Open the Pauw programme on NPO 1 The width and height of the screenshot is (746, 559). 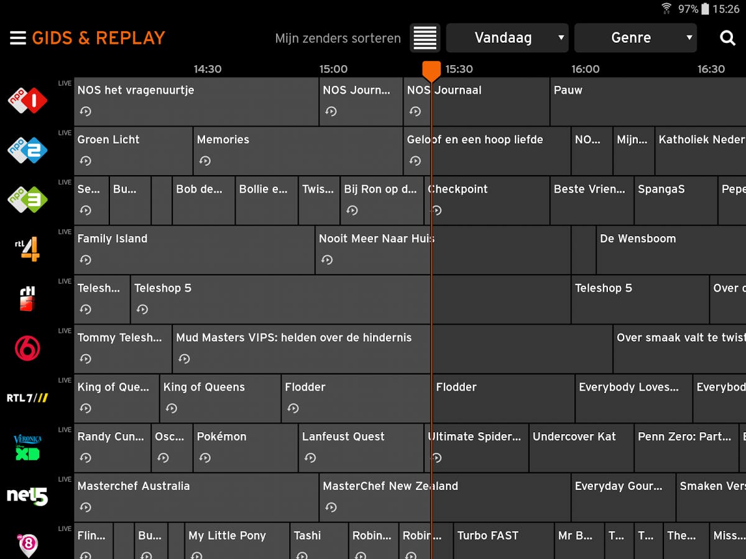pos(648,101)
